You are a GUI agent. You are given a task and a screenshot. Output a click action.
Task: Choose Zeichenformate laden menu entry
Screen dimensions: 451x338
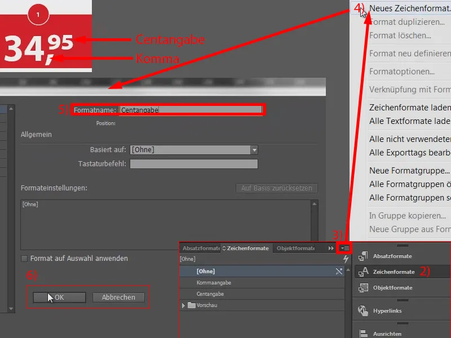410,108
